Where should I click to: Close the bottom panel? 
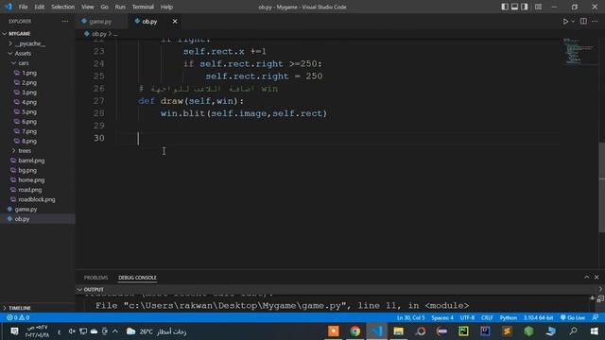596,277
